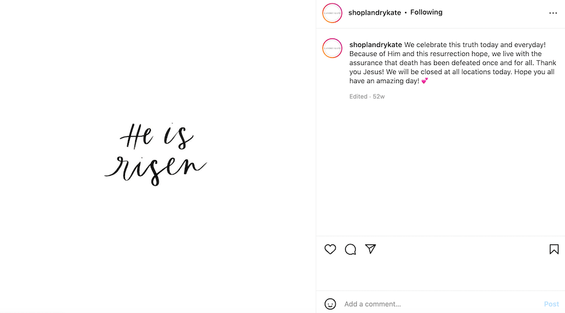Open the emoji picker smiley icon
Screen dimensions: 565x313
click(330, 304)
